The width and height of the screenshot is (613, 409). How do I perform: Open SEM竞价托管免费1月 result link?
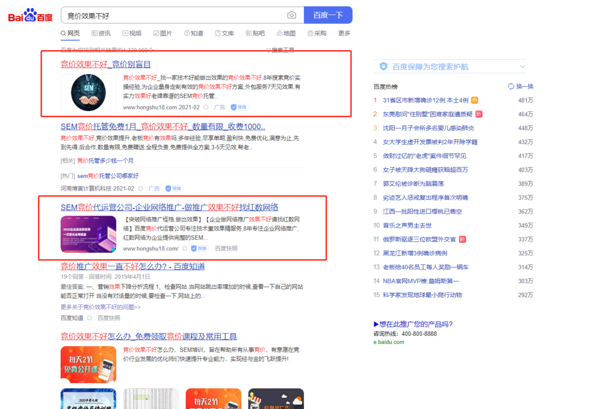(x=163, y=127)
